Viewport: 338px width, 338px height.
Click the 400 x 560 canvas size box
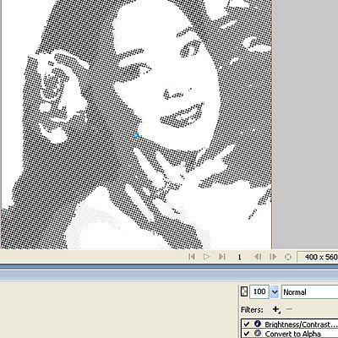point(318,257)
